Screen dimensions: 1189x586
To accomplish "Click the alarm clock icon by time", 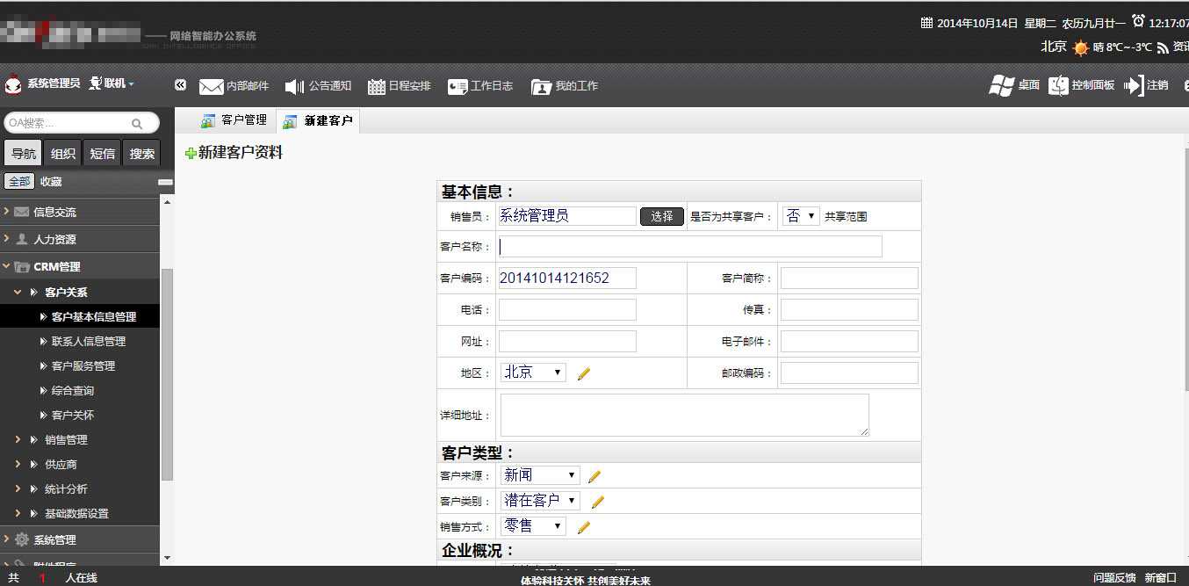I will [x=1138, y=21].
